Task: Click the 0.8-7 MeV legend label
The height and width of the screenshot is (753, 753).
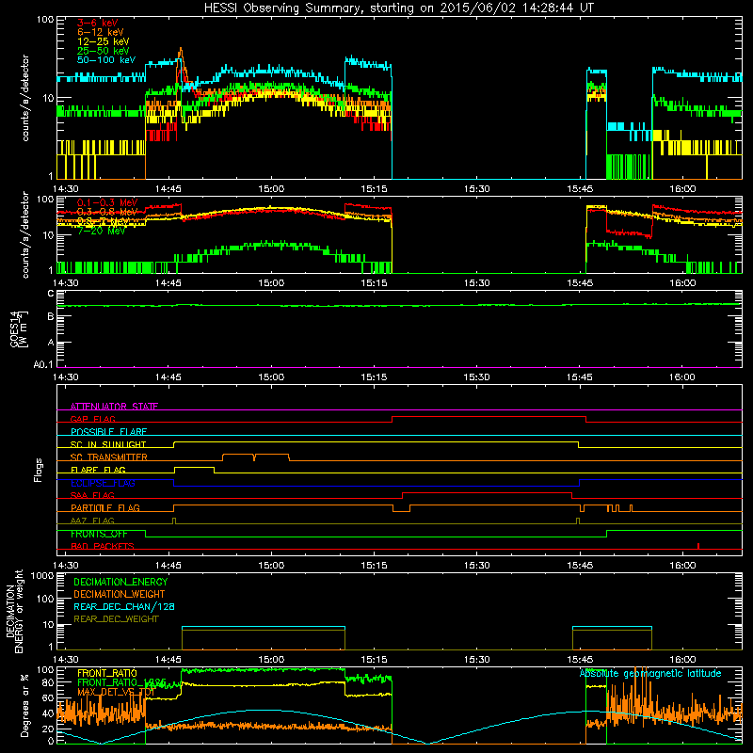Action: click(x=103, y=221)
